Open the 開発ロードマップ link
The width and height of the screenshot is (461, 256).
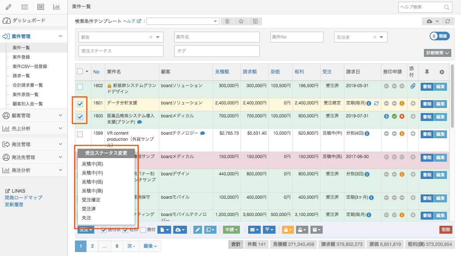pyautogui.click(x=23, y=198)
